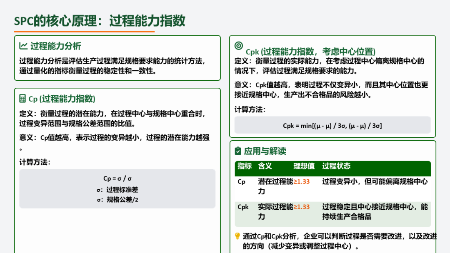Click the 指标 table column header
The width and height of the screenshot is (450, 253).
pos(245,166)
